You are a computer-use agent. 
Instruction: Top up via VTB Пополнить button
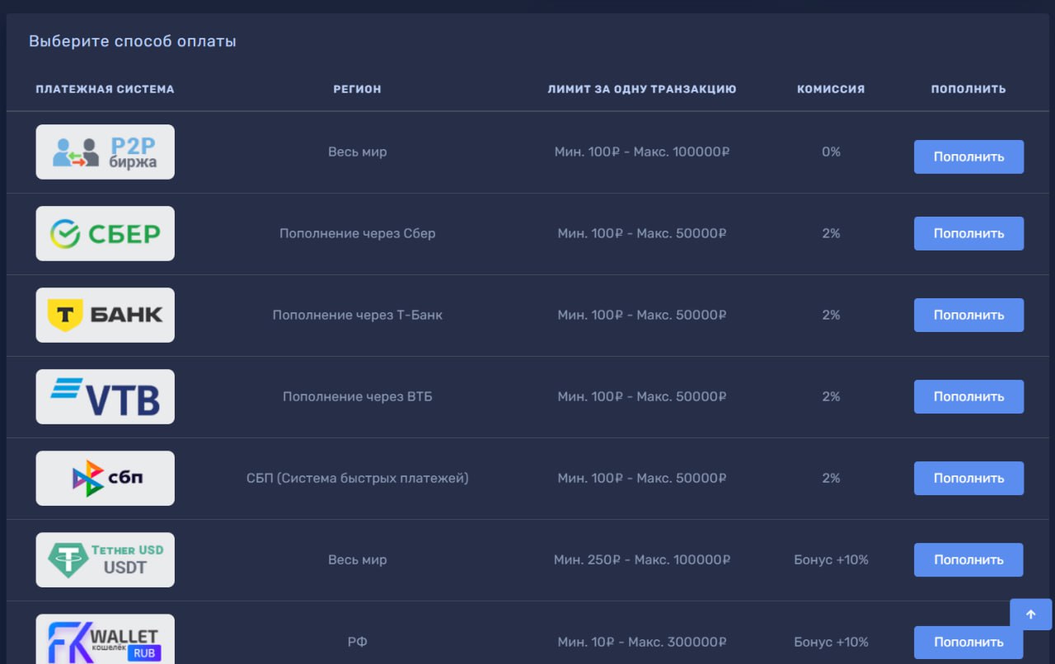click(x=968, y=396)
